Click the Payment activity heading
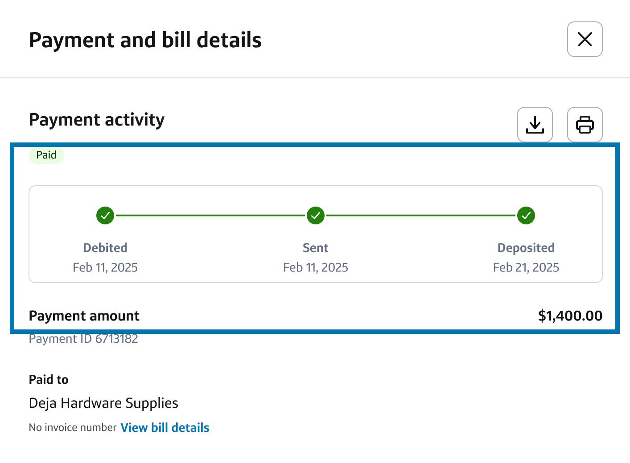Screen dimensions: 630x463 click(97, 120)
